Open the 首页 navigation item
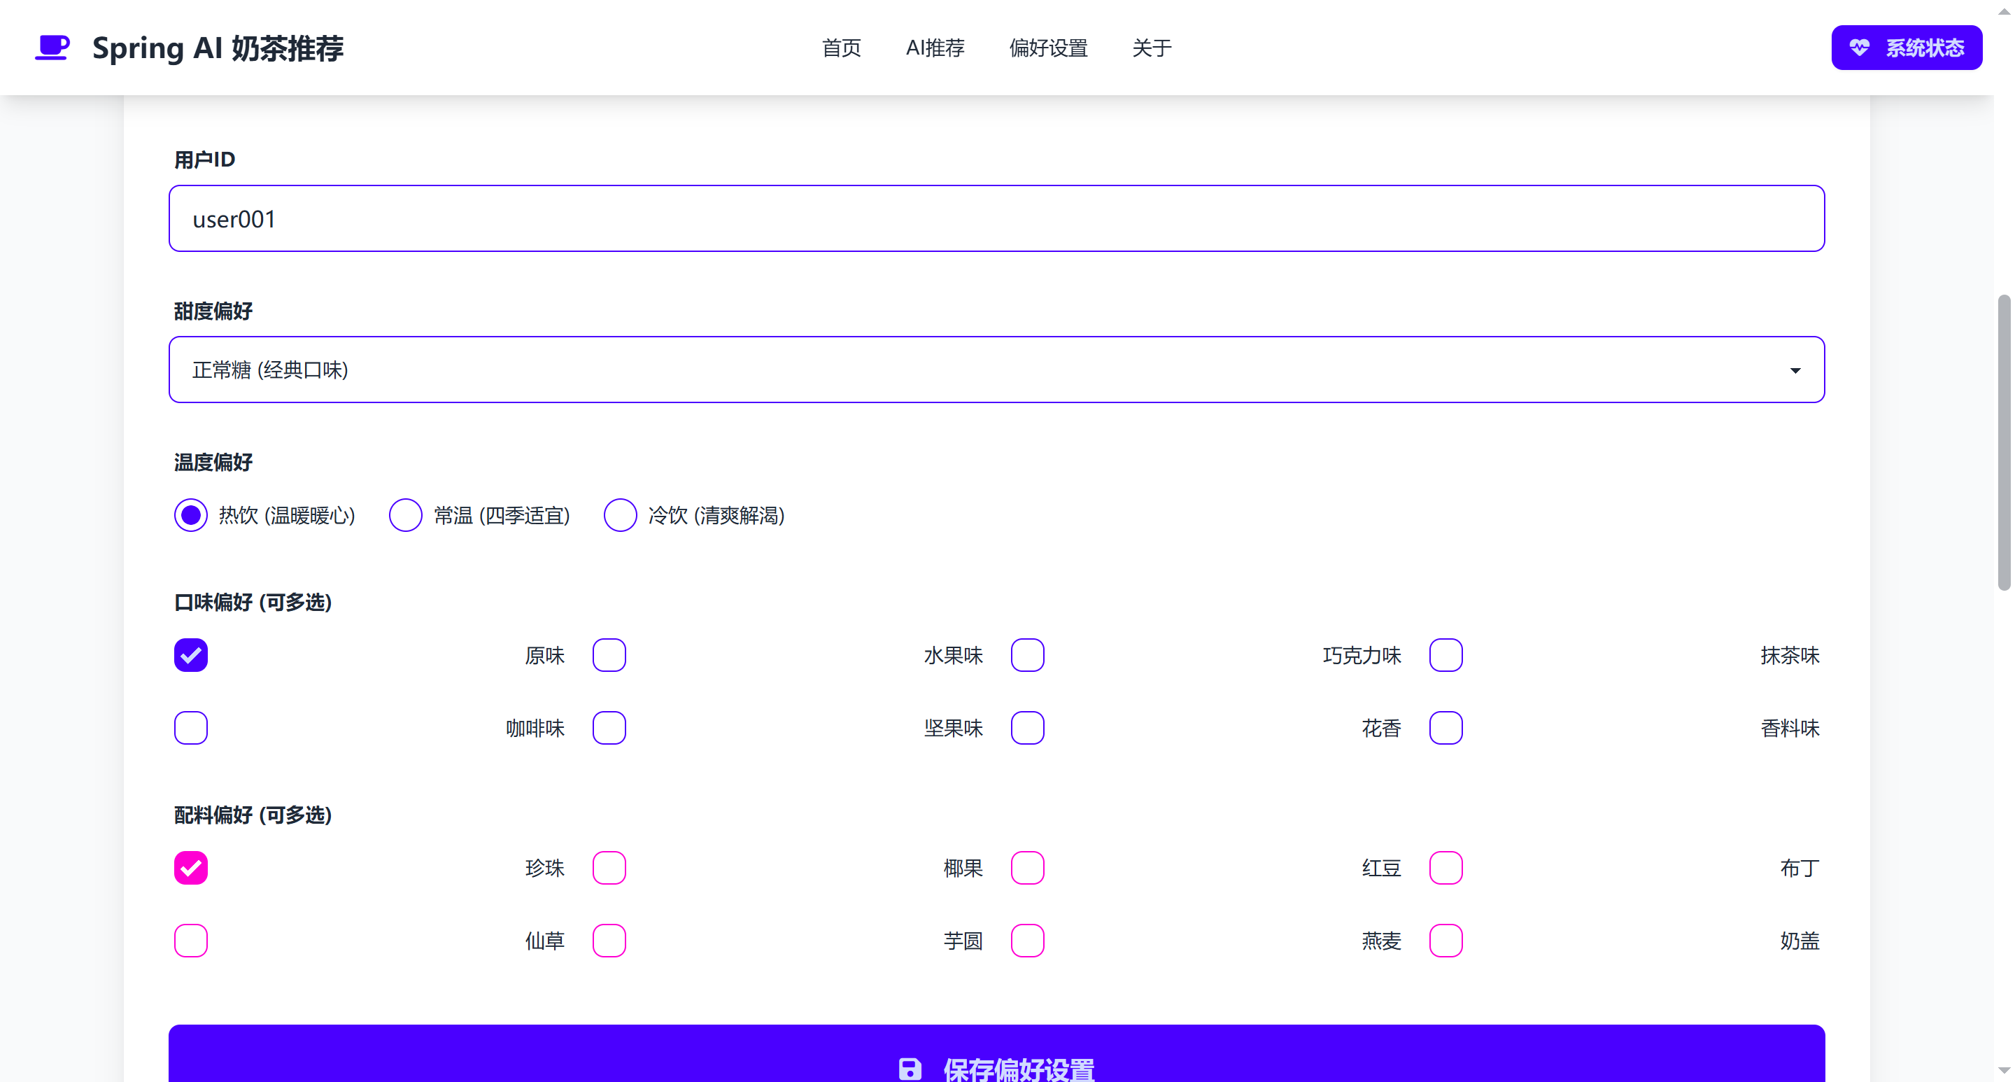The width and height of the screenshot is (2015, 1082). pyautogui.click(x=841, y=48)
